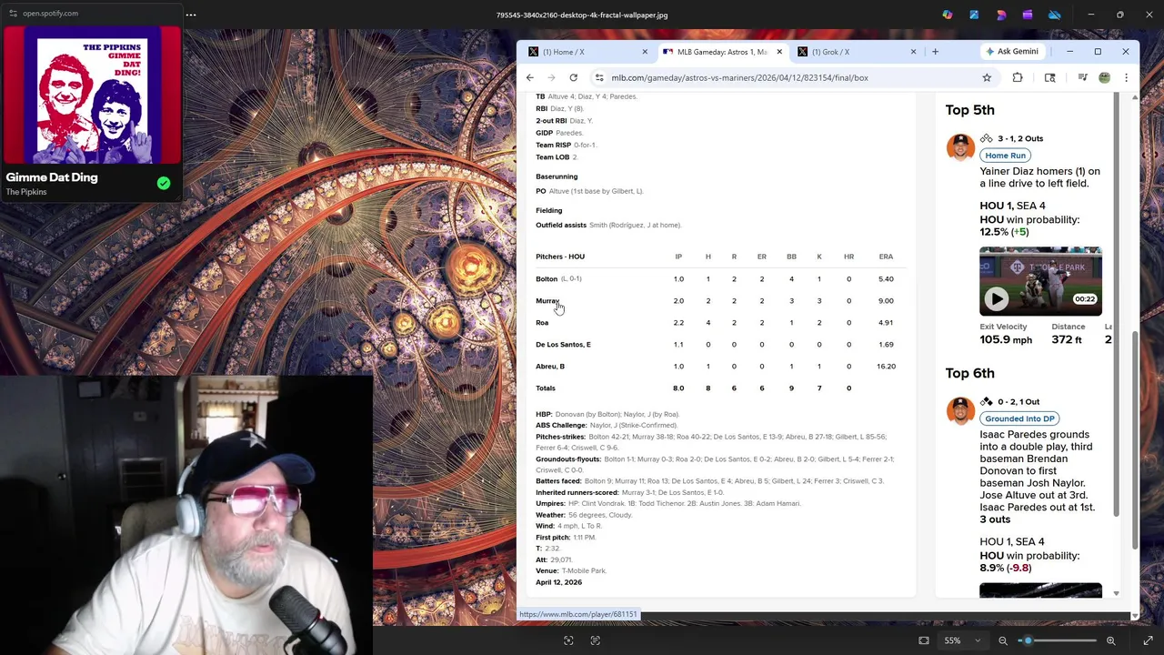The width and height of the screenshot is (1164, 655).
Task: Click the Grounded Into DP badge
Action: tap(1019, 418)
